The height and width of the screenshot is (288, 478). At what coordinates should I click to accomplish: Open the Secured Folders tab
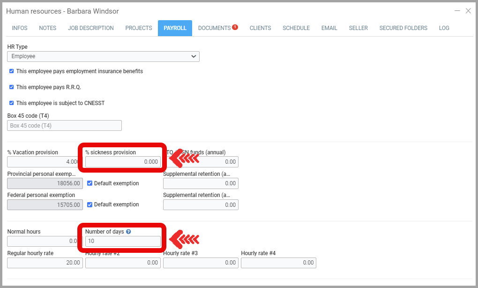pyautogui.click(x=403, y=28)
